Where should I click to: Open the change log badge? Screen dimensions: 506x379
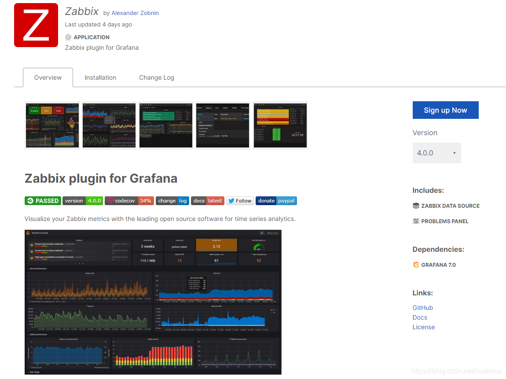tap(172, 201)
